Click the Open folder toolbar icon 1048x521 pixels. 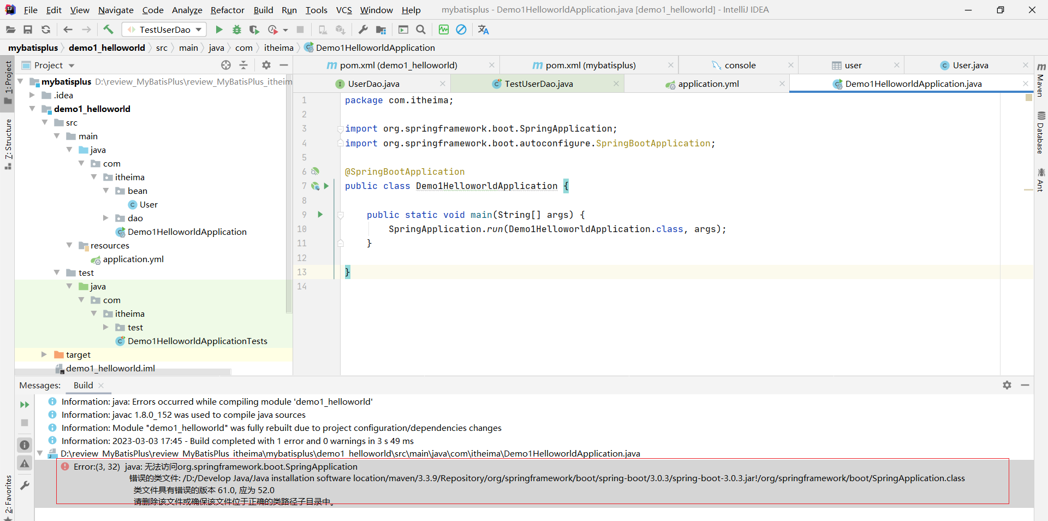pos(10,29)
